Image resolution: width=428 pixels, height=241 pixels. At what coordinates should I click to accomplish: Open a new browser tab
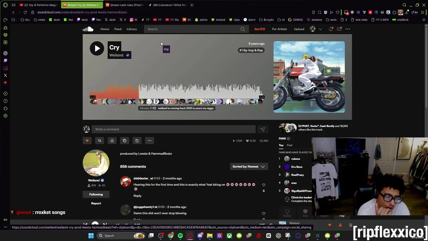click(192, 5)
